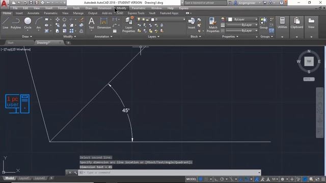Open the Utilities panel

coord(282,23)
